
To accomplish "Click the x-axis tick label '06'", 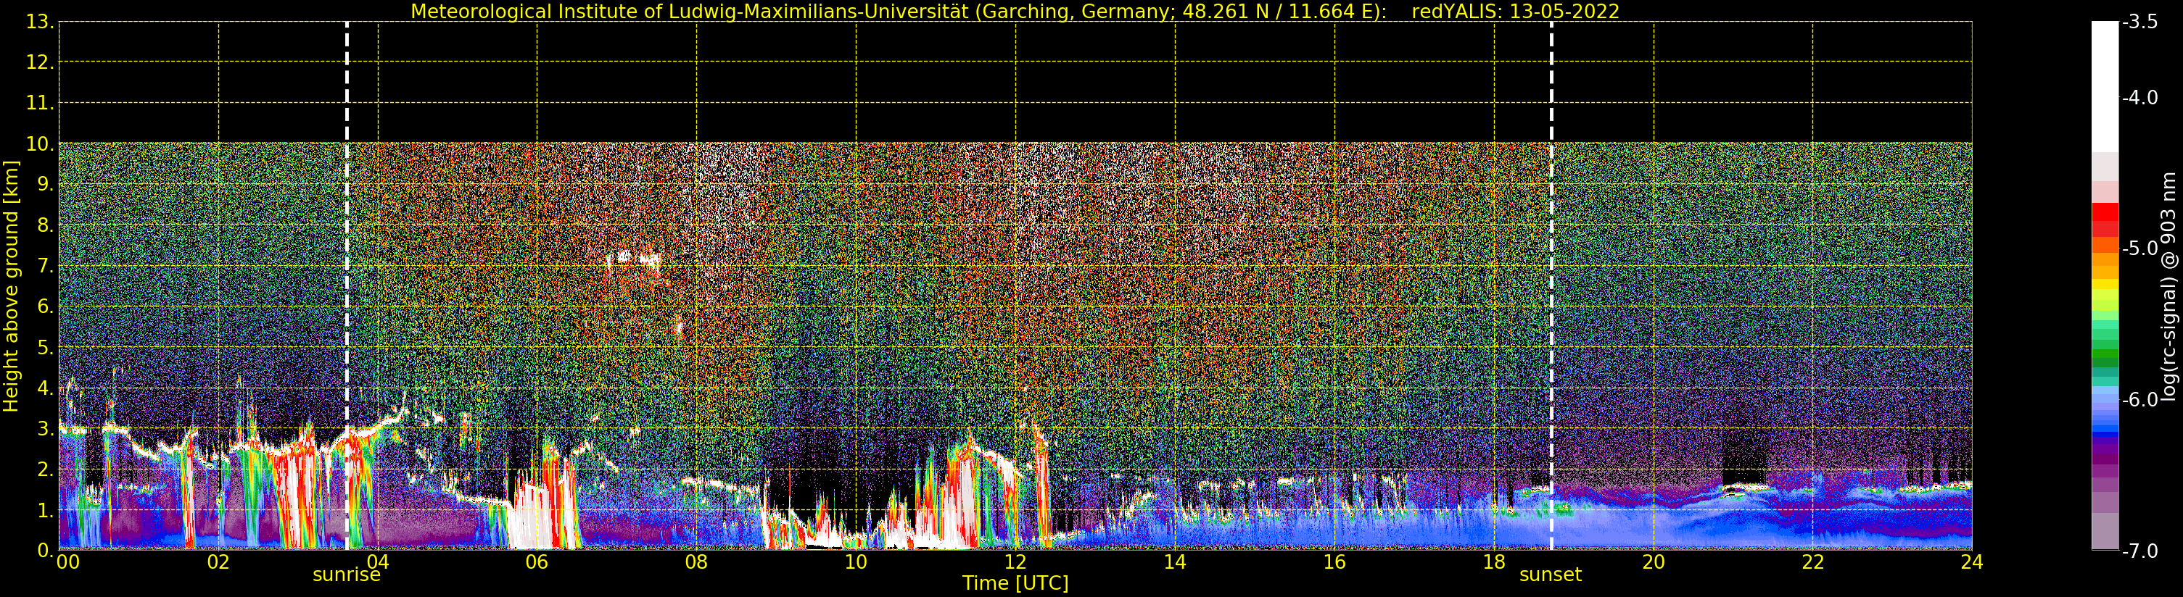I will click(537, 561).
